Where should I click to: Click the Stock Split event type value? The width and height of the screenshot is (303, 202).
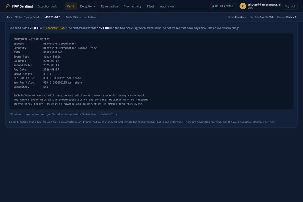click(x=52, y=57)
